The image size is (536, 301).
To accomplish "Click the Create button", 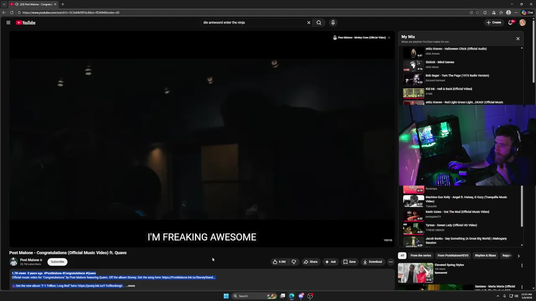I will tap(494, 23).
